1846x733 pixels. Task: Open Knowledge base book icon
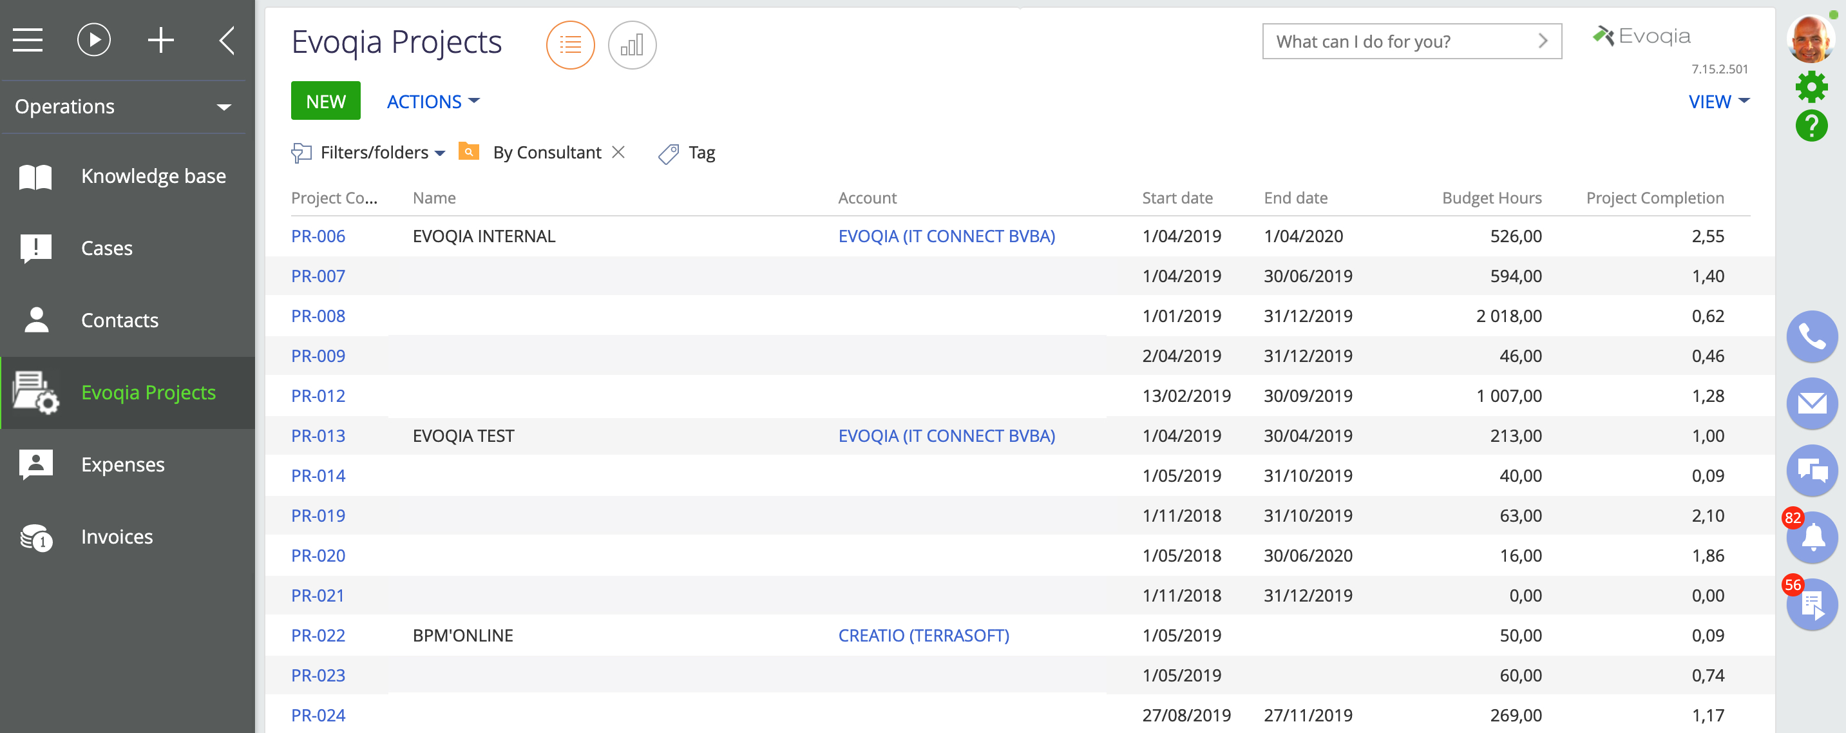point(35,176)
